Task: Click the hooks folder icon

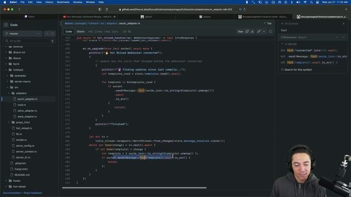Action: (10, 181)
